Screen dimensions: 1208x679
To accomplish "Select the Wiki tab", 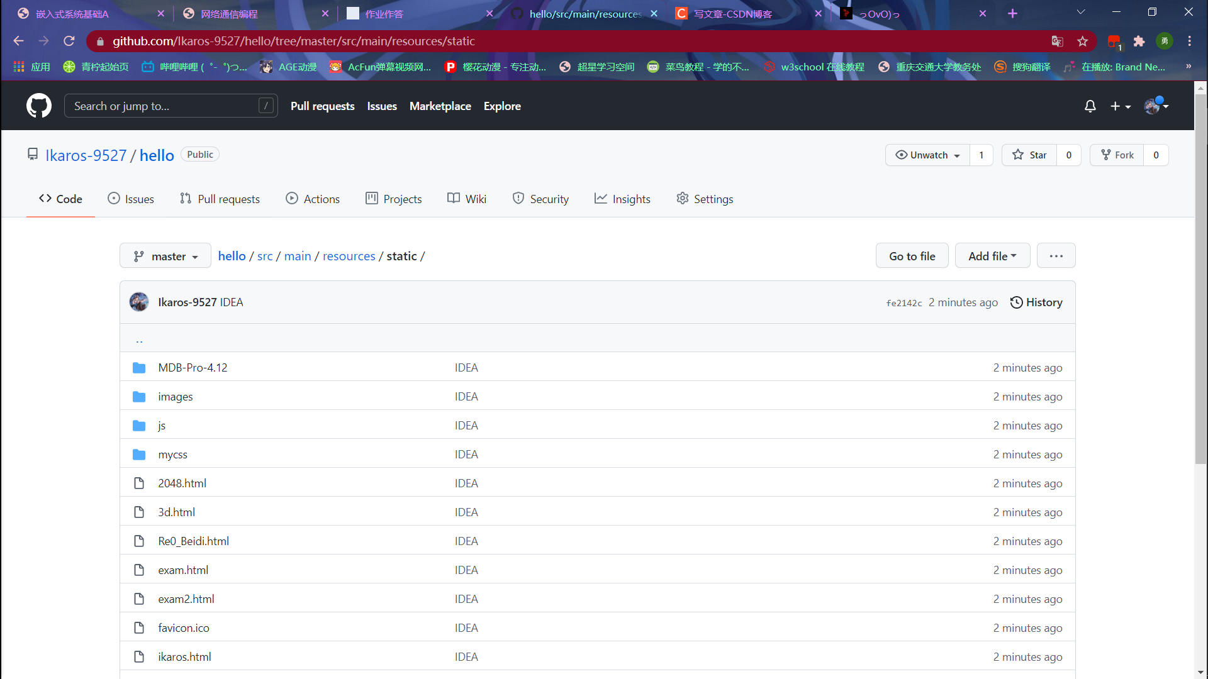I will (474, 199).
